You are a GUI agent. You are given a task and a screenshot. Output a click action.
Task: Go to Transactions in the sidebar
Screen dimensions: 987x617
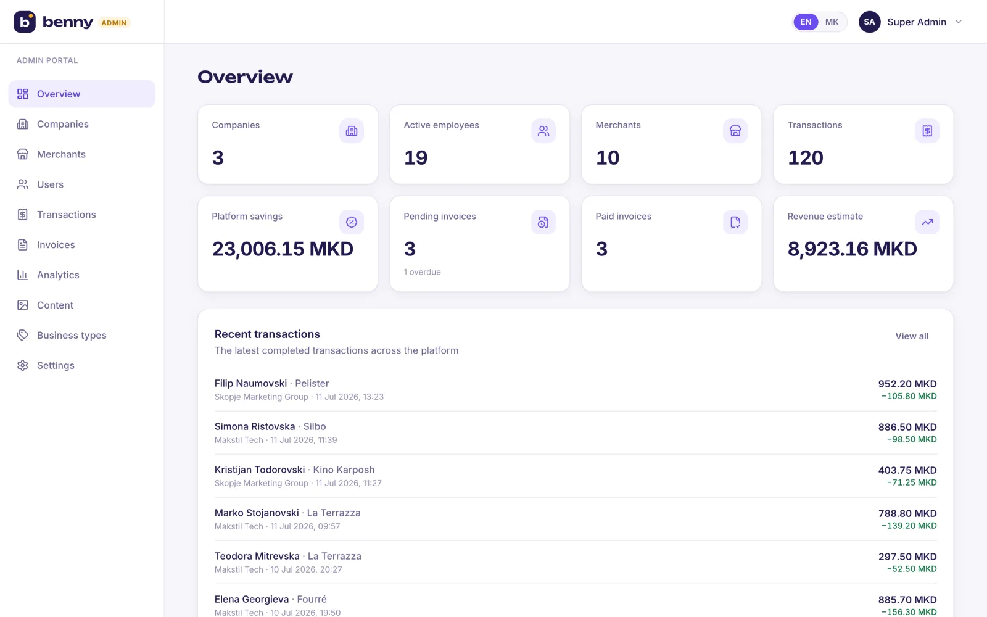click(x=82, y=215)
